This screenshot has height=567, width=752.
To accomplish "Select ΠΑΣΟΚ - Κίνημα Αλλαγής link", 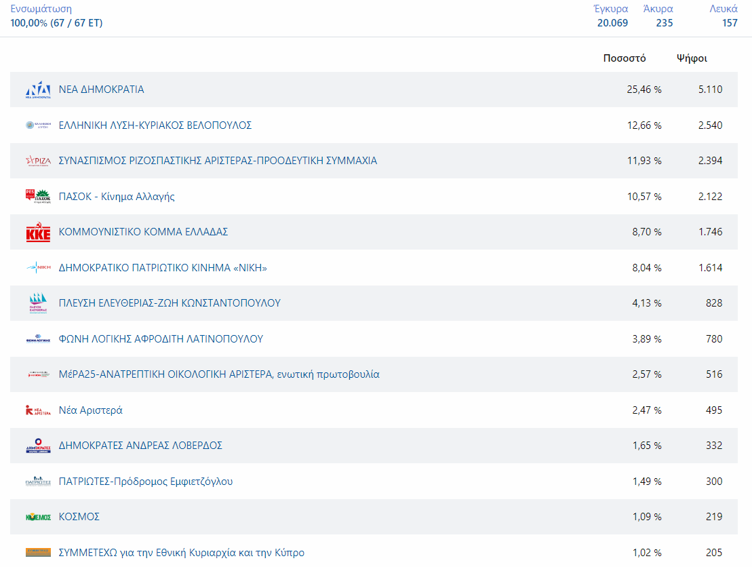I will (117, 196).
